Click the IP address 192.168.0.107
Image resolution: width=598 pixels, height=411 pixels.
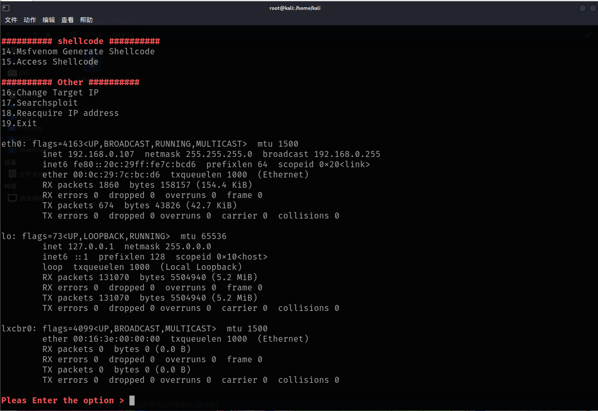pyautogui.click(x=101, y=154)
